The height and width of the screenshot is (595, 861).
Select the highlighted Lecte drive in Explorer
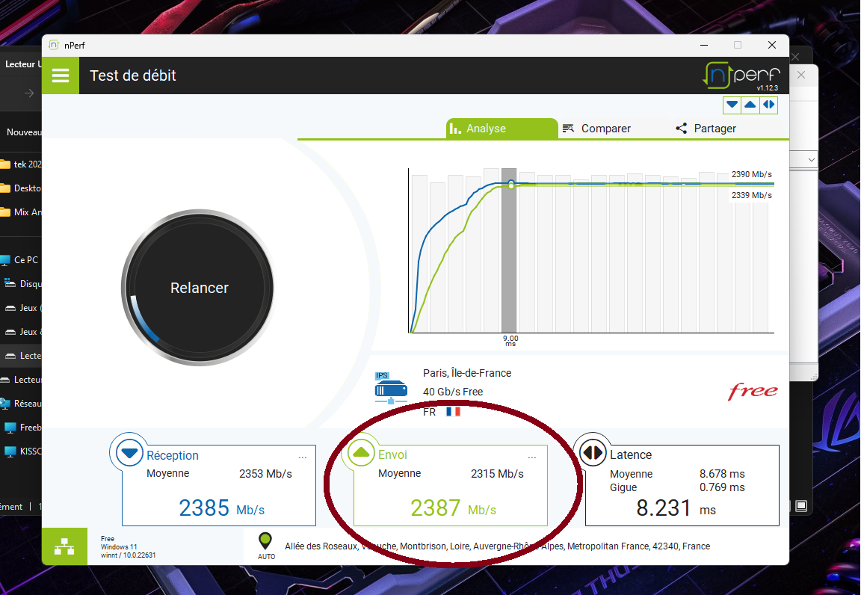tap(21, 356)
